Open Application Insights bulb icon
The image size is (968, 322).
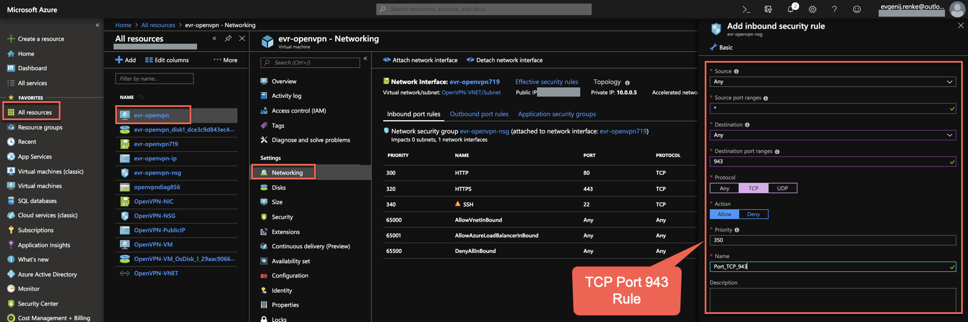(11, 245)
